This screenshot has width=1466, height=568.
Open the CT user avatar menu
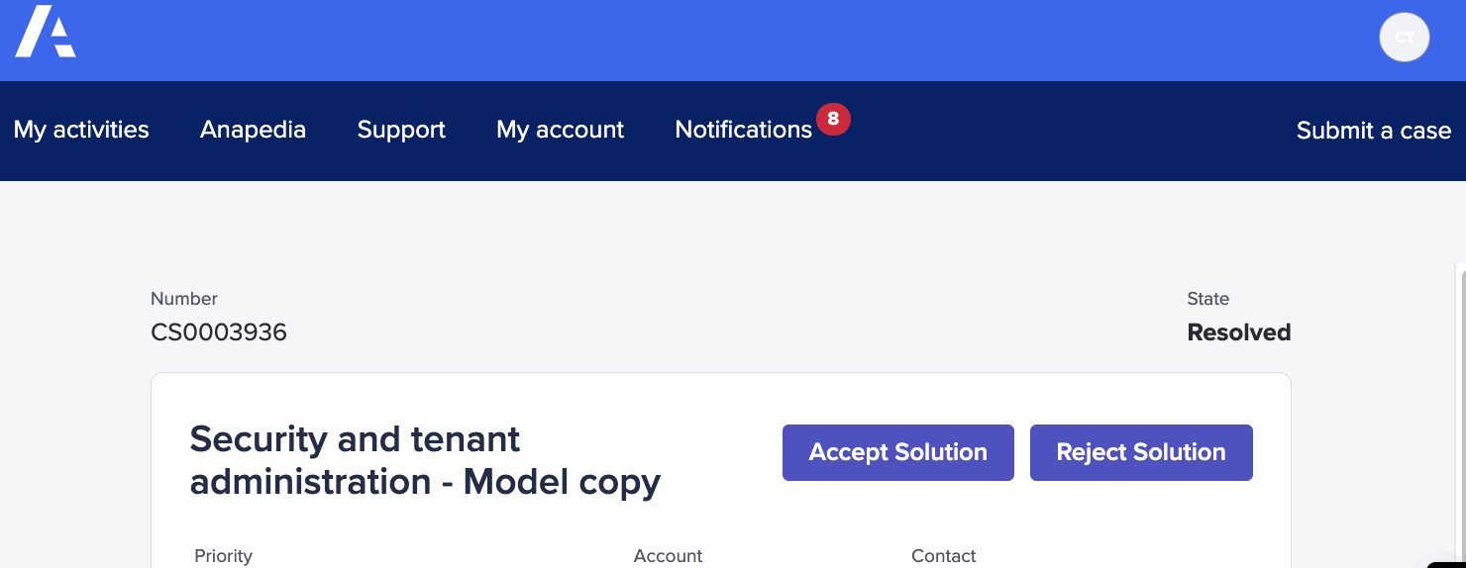tap(1404, 38)
